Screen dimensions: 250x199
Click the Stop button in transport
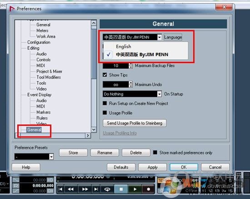tap(121, 189)
